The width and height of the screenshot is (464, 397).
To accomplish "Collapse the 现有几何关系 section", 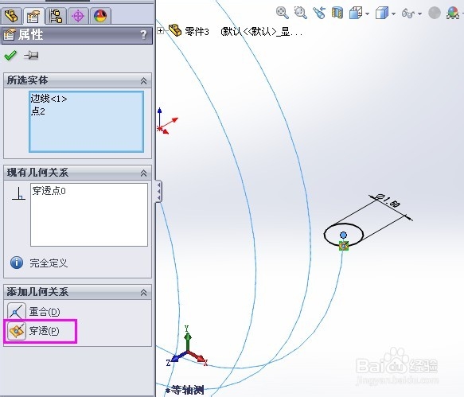I will [x=143, y=173].
